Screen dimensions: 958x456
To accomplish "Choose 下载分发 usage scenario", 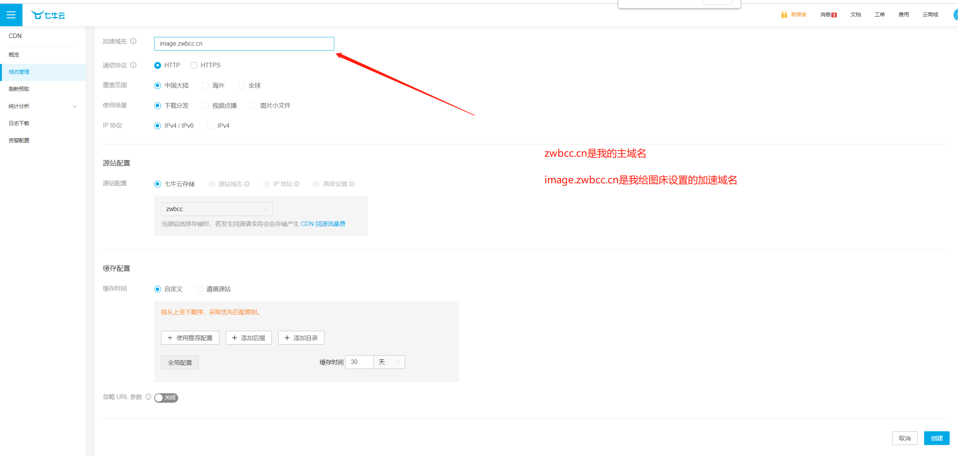I will click(158, 106).
